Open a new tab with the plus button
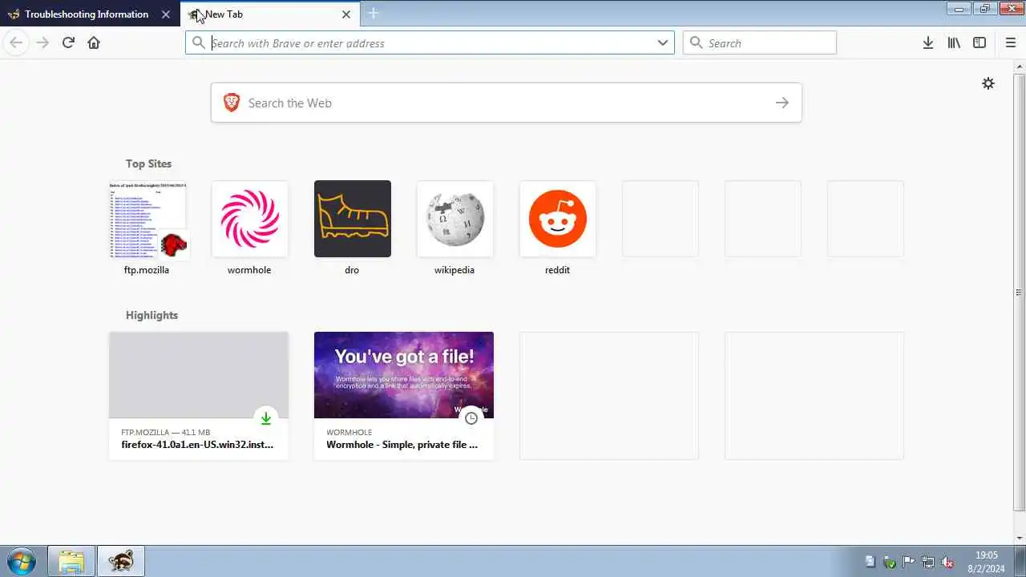The image size is (1026, 577). pyautogui.click(x=374, y=14)
